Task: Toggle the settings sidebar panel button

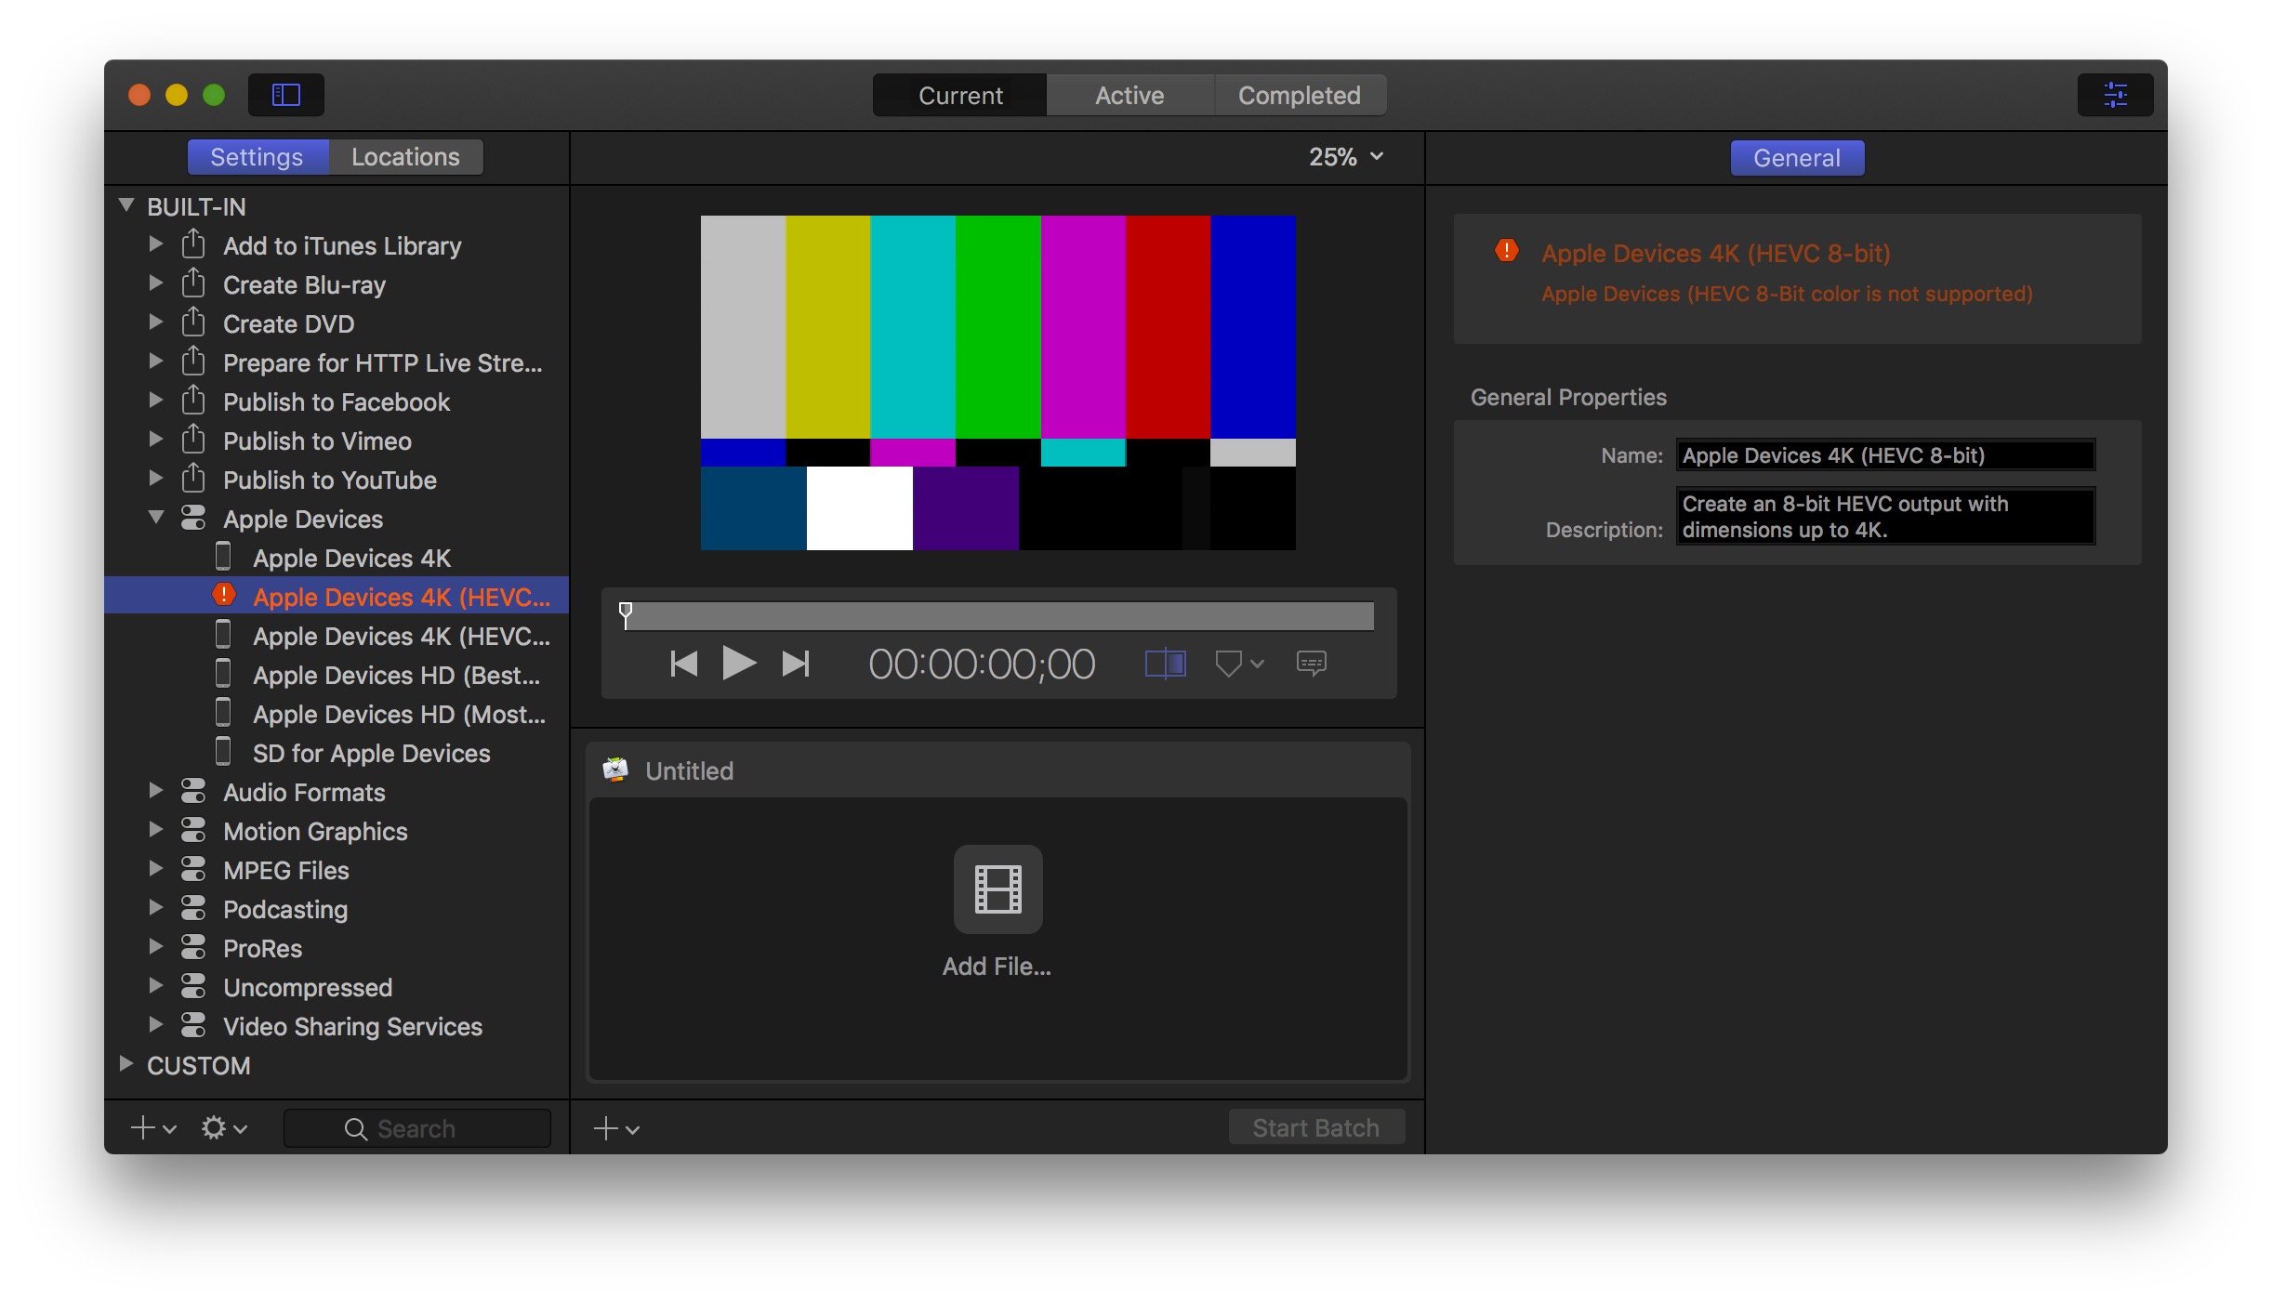Action: (x=285, y=95)
